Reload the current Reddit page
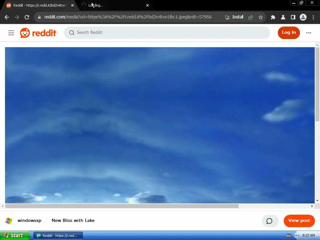The image size is (320, 240). click(x=27, y=17)
